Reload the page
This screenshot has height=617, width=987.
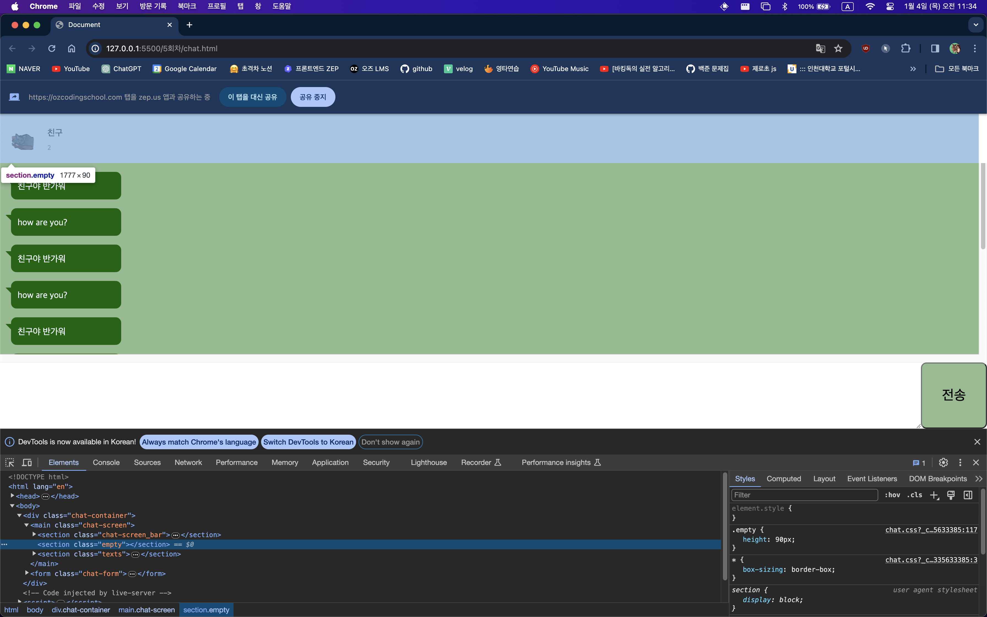point(52,48)
